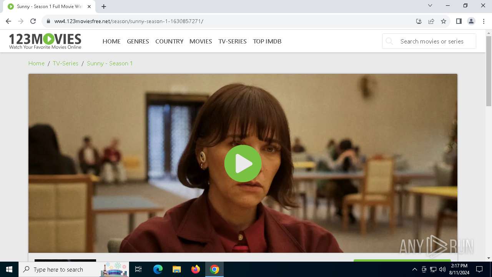Click the address bar URL
492x277 pixels.
point(129,21)
